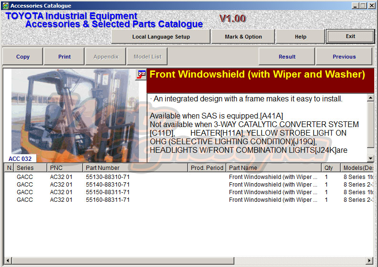This screenshot has height=267, width=378.
Task: Click the V1.00 version label
Action: tap(232, 19)
